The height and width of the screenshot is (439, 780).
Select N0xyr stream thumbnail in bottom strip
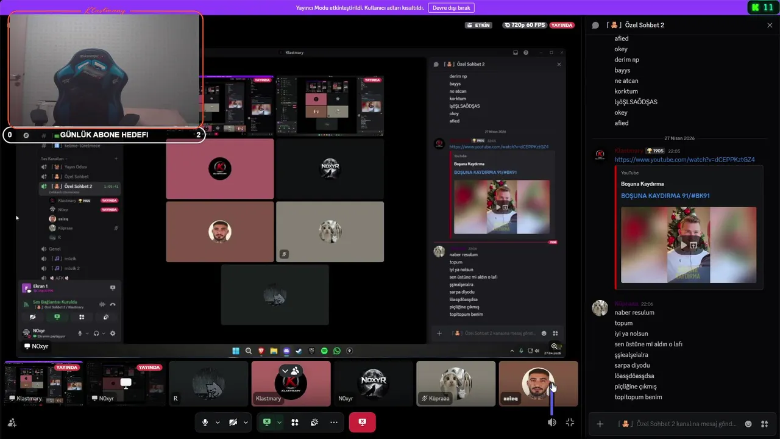126,384
